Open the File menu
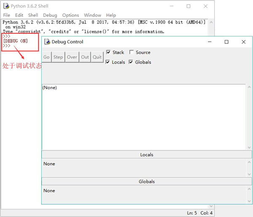Viewport: 253px width, 217px height. [6, 15]
